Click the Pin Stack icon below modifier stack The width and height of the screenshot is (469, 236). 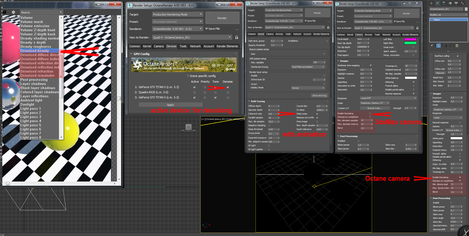[432, 46]
